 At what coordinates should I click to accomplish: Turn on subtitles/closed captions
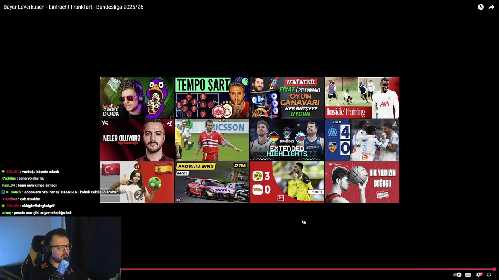468,275
